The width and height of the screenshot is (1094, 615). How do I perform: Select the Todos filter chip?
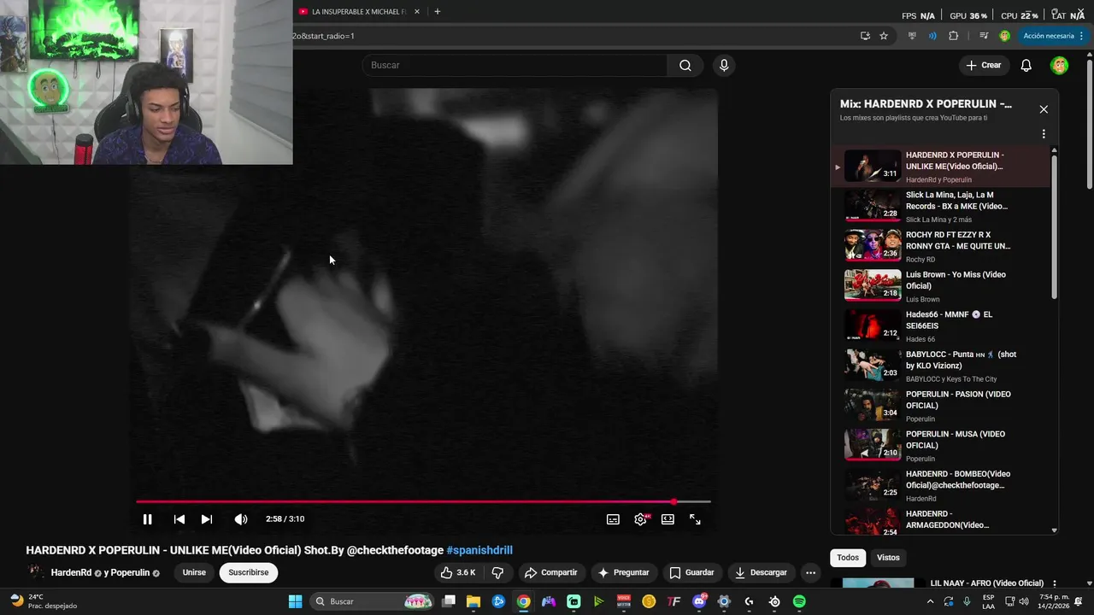pyautogui.click(x=848, y=558)
